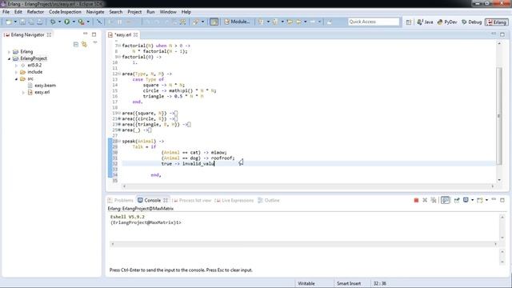Expand the Erlang project node
512x288 pixels.
pos(9,52)
